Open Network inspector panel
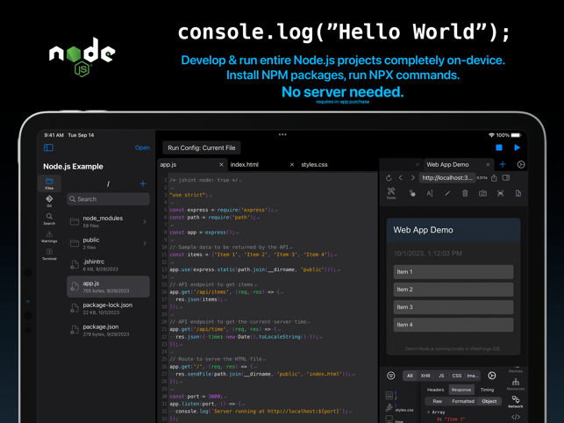 516,402
